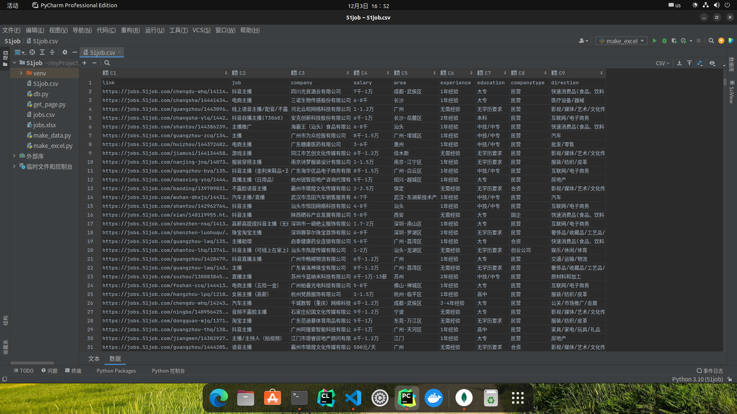737x414 pixels.
Task: Open Visual Studio Code from the dock
Action: tap(353, 398)
